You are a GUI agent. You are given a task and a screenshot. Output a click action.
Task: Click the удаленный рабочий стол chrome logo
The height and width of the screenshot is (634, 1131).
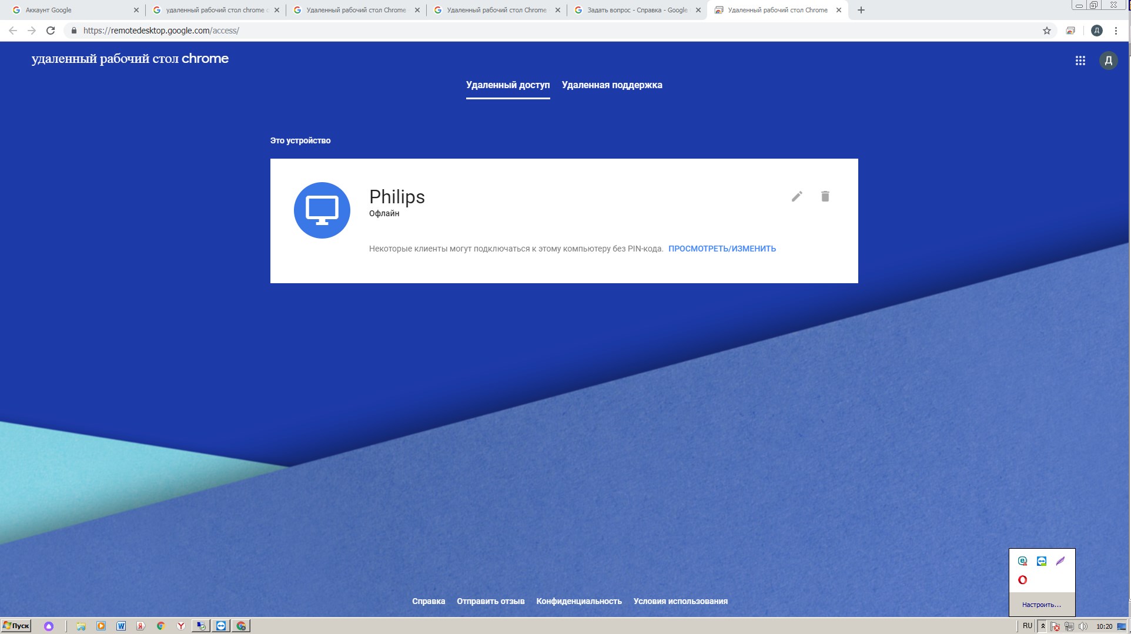[130, 59]
